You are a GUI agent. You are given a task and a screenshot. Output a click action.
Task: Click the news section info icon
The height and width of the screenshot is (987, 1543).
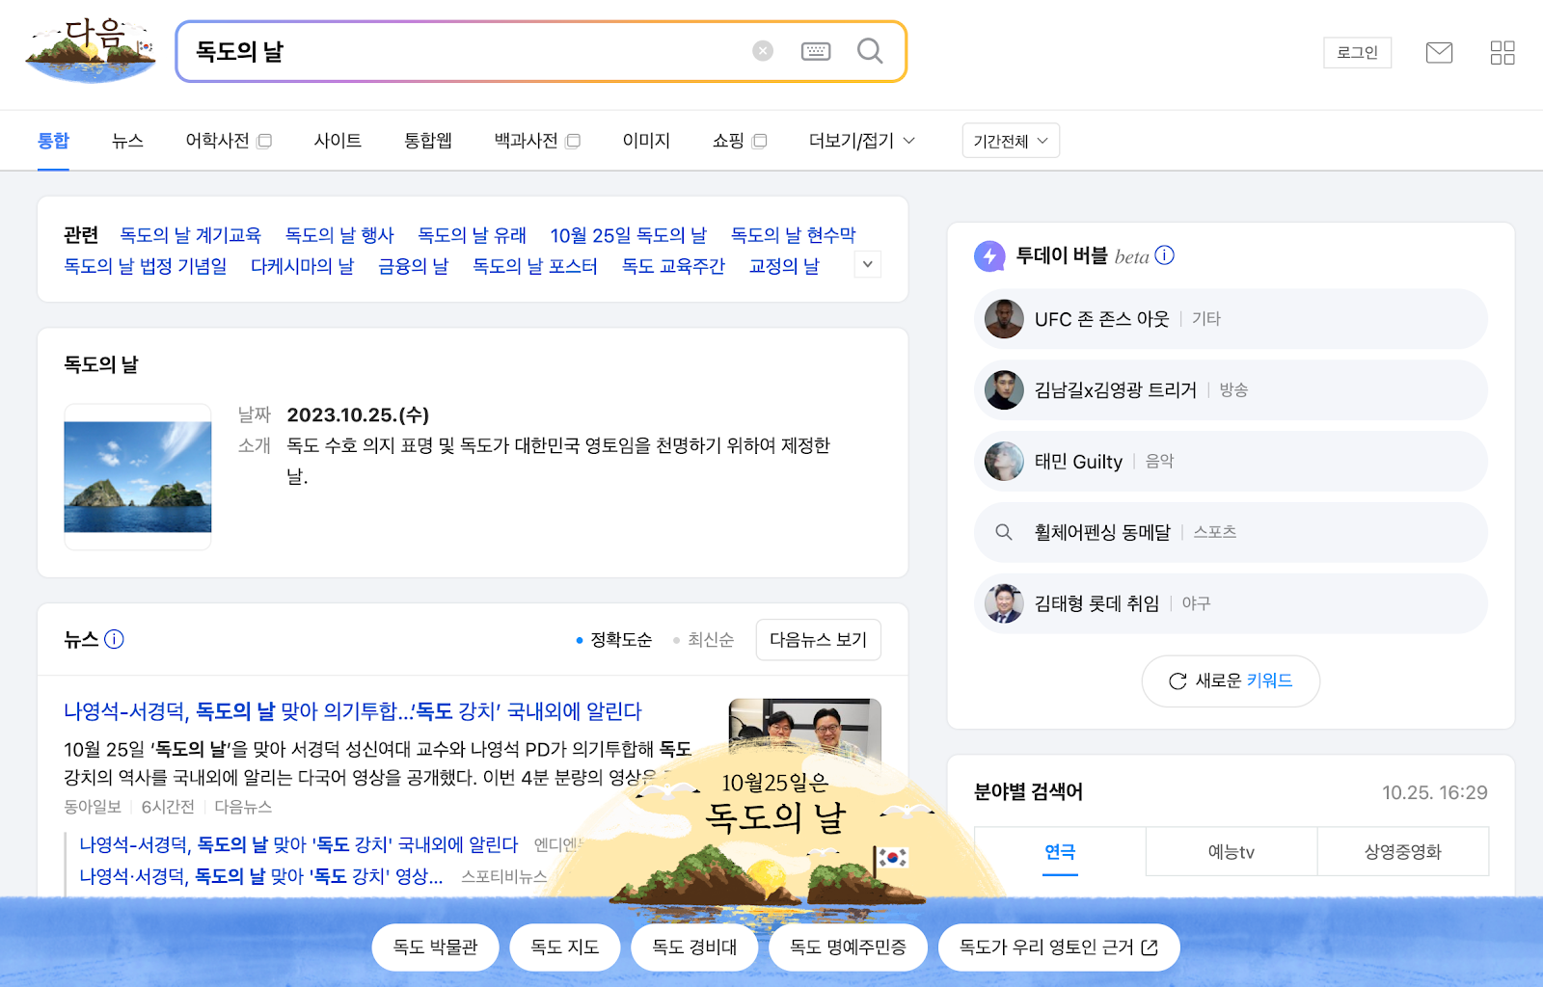(x=114, y=639)
